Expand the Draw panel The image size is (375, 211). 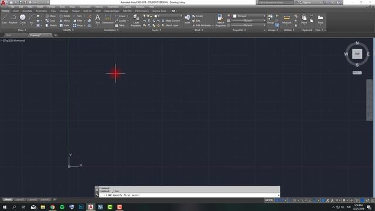tap(22, 30)
